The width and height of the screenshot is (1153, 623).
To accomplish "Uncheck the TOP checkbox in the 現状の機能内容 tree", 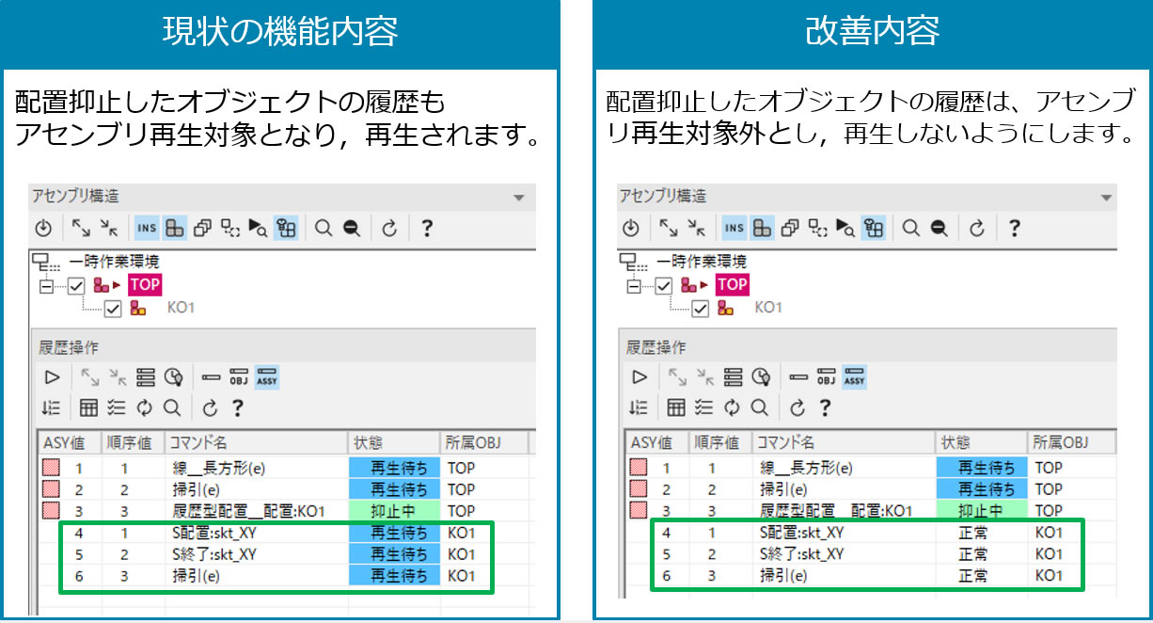I will tap(77, 285).
